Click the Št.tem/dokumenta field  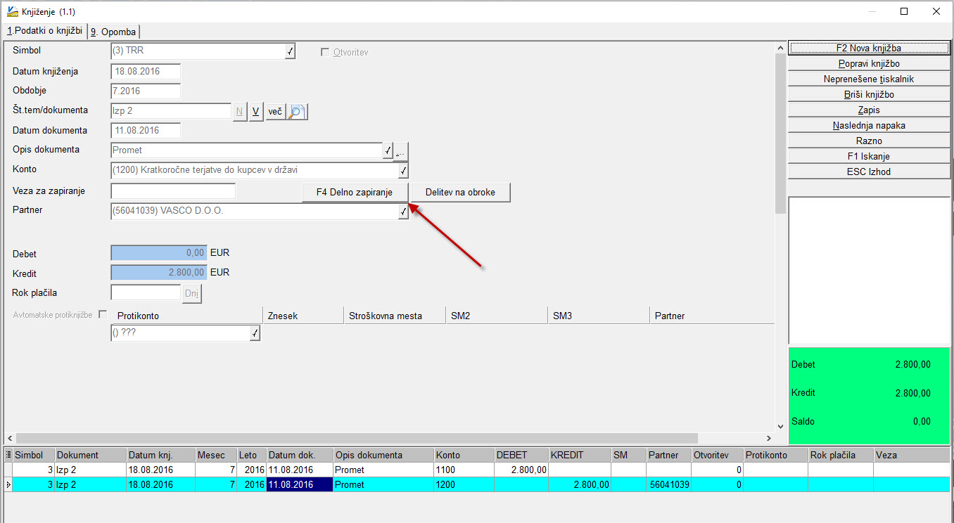(171, 111)
